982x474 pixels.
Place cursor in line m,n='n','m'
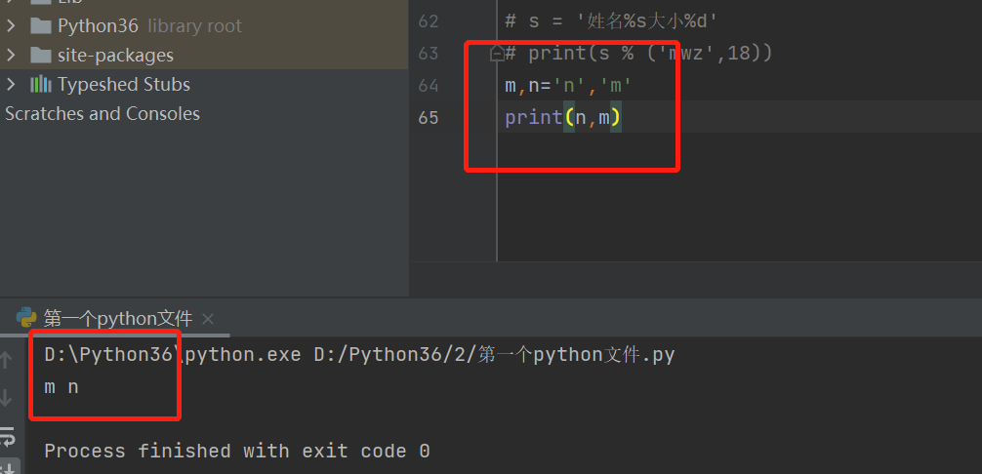coord(568,86)
